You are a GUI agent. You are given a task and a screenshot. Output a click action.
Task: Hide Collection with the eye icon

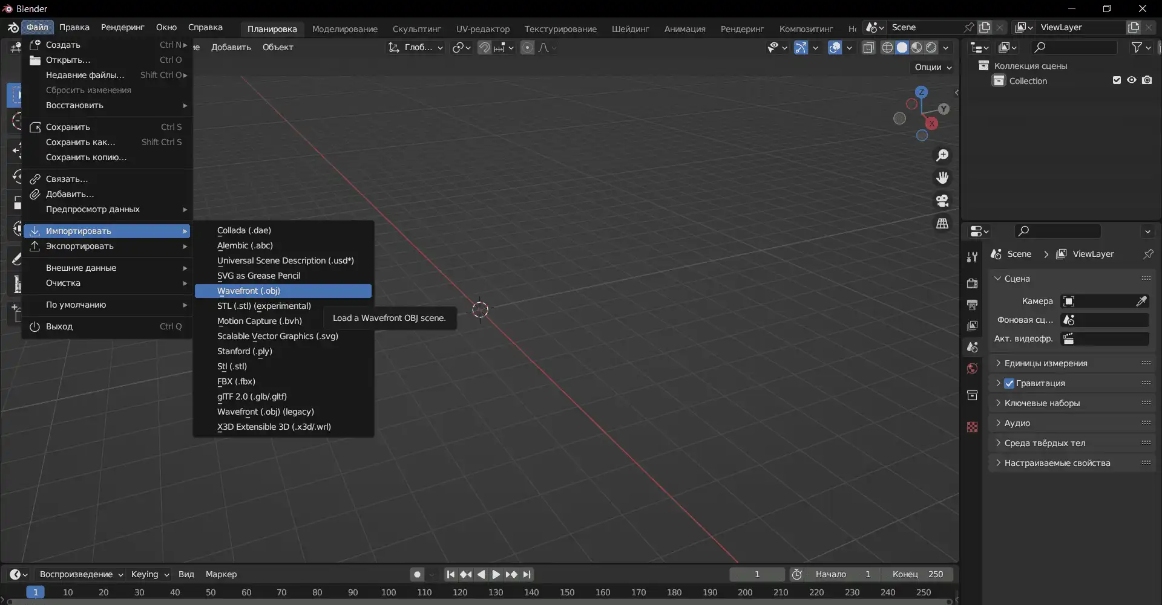pyautogui.click(x=1132, y=80)
